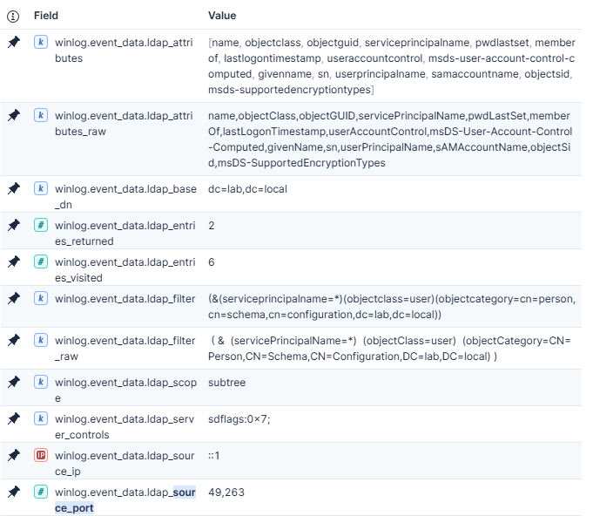Click the value dc=lab,dc=local
This screenshot has width=593, height=516.
click(x=247, y=189)
